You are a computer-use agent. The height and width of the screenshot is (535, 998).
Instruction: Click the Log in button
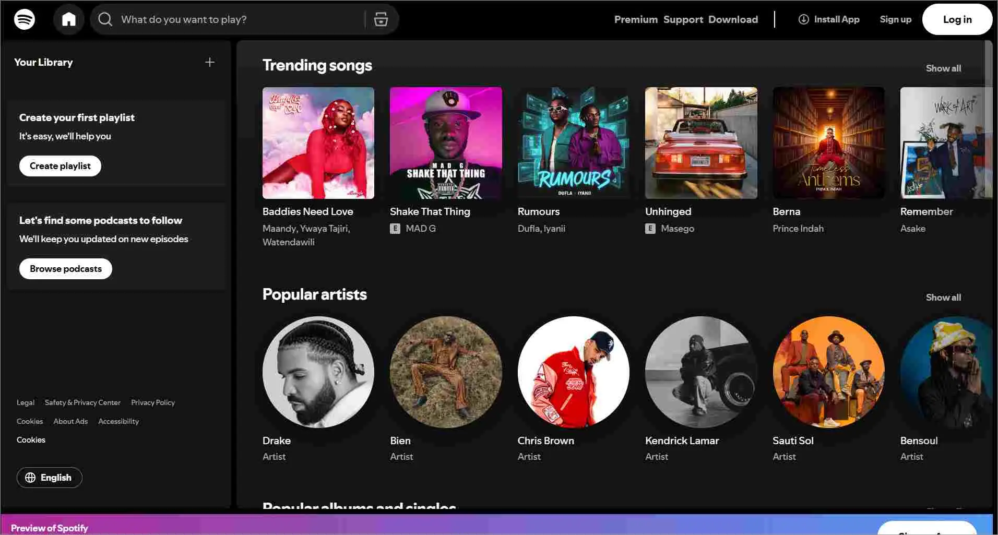pos(957,19)
